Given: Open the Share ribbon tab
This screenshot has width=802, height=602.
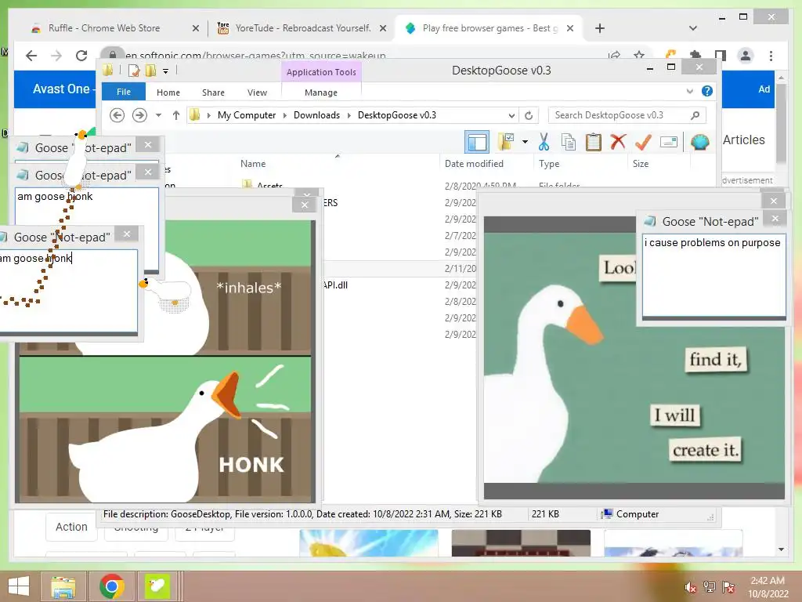Looking at the screenshot, I should point(213,92).
